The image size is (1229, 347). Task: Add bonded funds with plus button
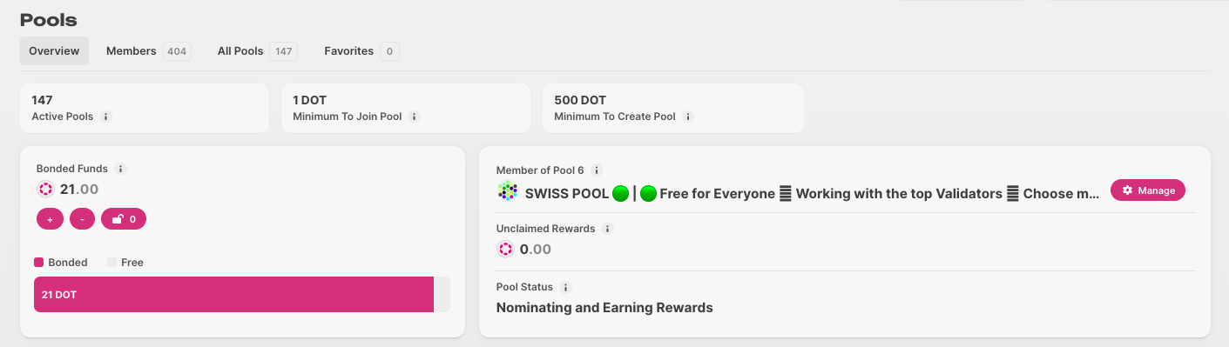tap(50, 219)
